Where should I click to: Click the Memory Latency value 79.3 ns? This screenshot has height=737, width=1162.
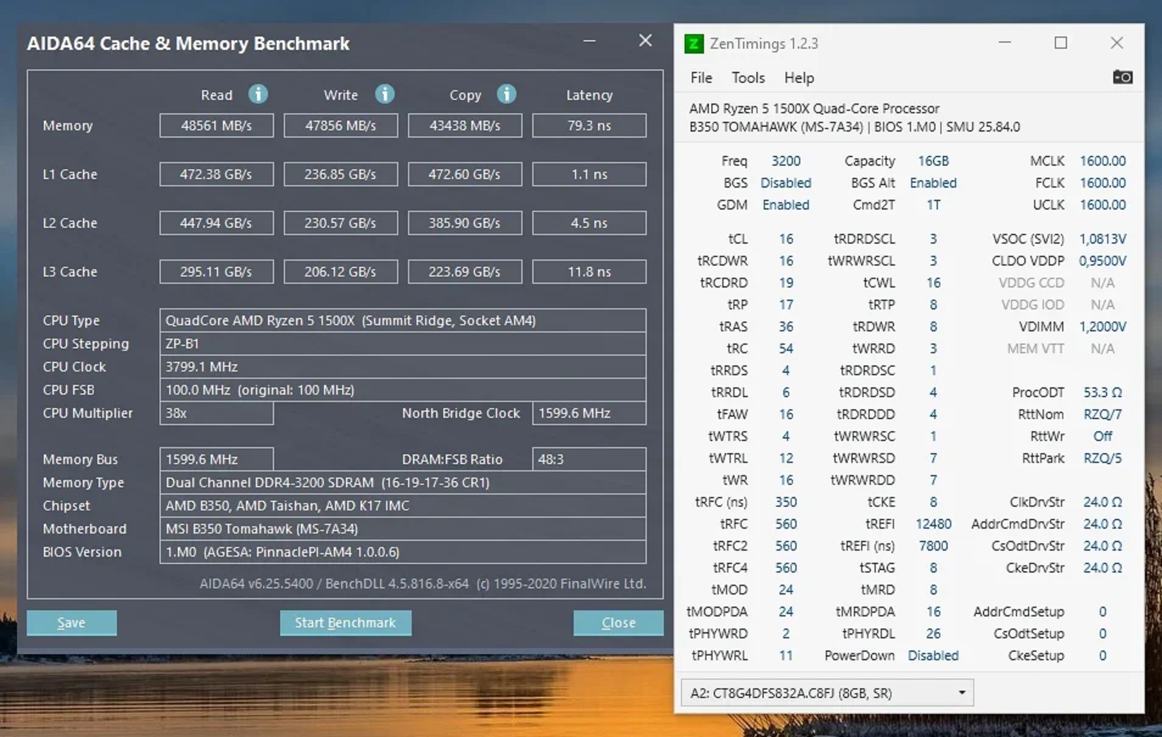tap(589, 125)
